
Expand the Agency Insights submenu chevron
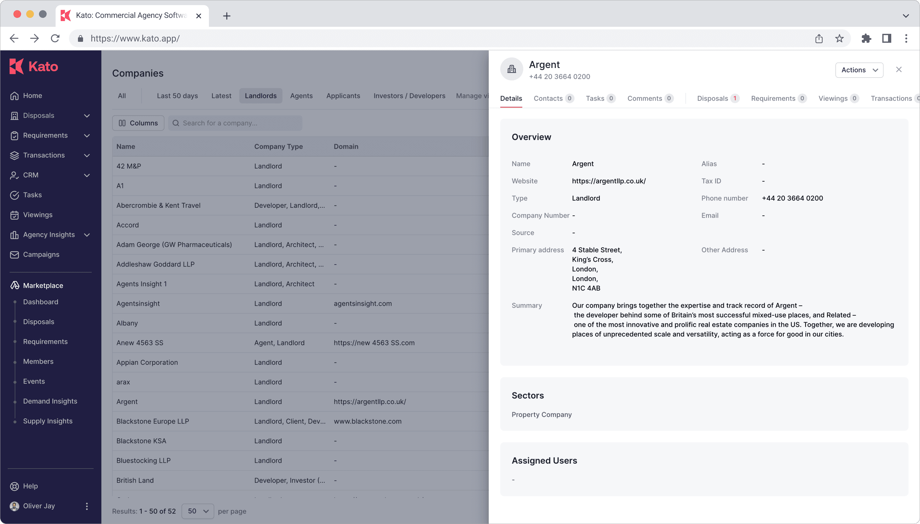coord(87,235)
